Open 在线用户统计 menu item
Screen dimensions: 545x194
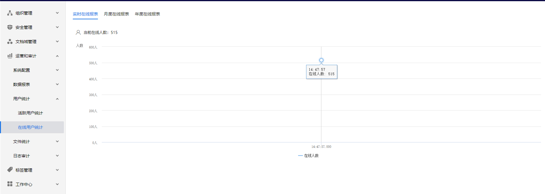point(31,127)
